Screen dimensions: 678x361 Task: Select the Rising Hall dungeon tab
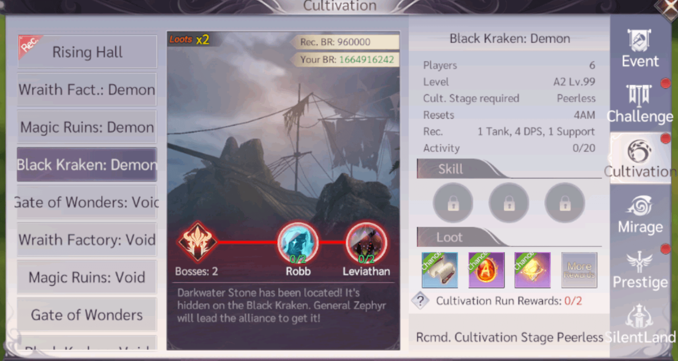(87, 52)
